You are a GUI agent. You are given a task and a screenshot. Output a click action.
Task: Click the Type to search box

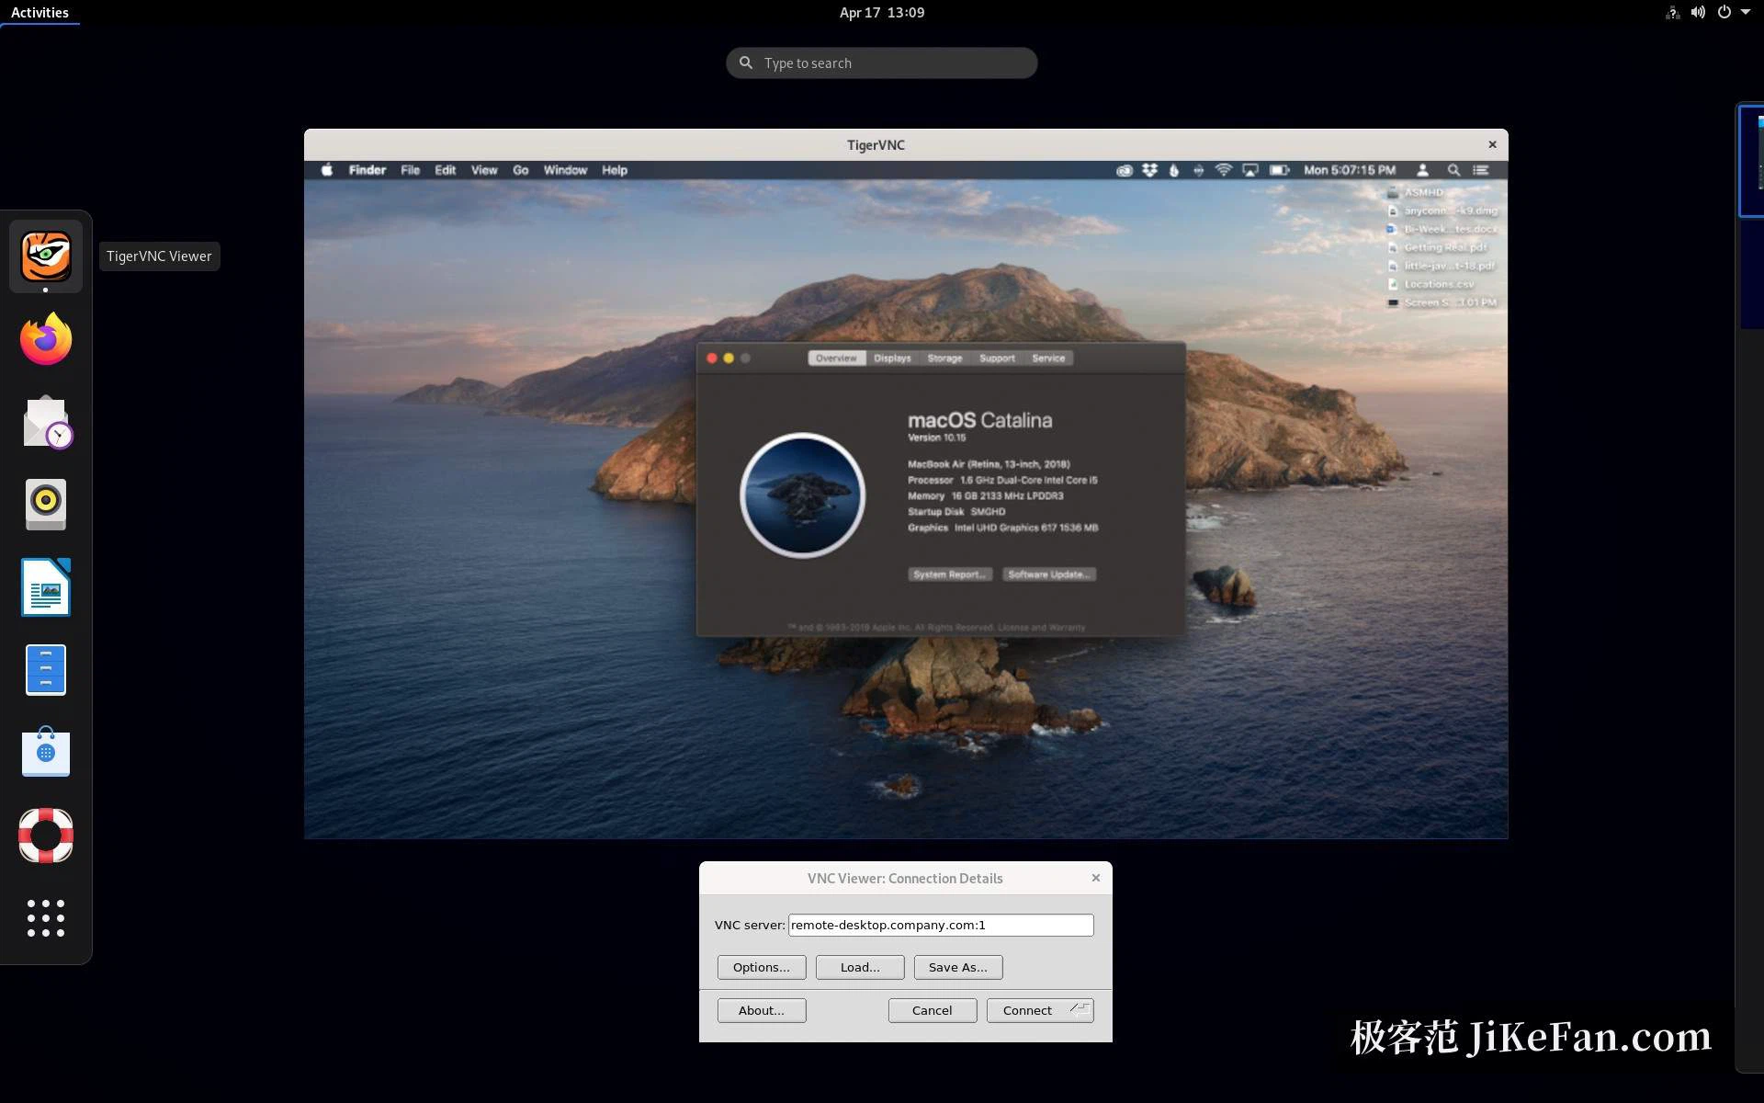tap(882, 63)
